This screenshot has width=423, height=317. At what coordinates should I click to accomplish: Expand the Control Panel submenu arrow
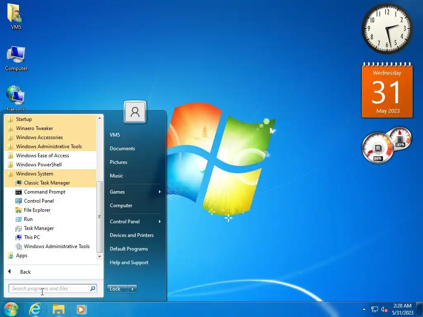(x=160, y=222)
